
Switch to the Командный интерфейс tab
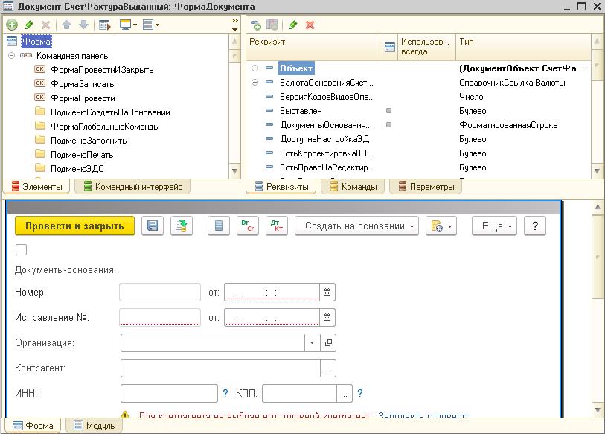tap(132, 187)
